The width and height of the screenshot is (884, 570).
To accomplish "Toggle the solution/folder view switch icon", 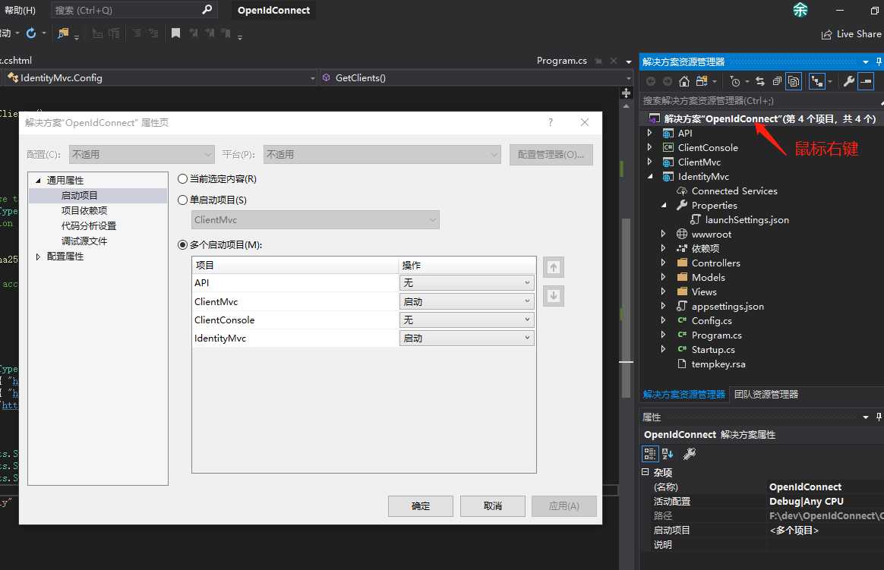I will (701, 82).
